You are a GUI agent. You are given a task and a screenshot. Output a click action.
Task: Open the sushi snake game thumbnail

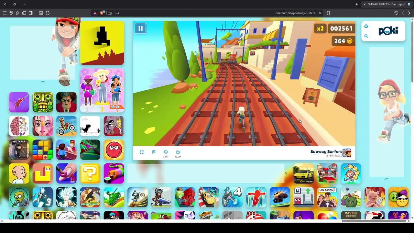[114, 173]
